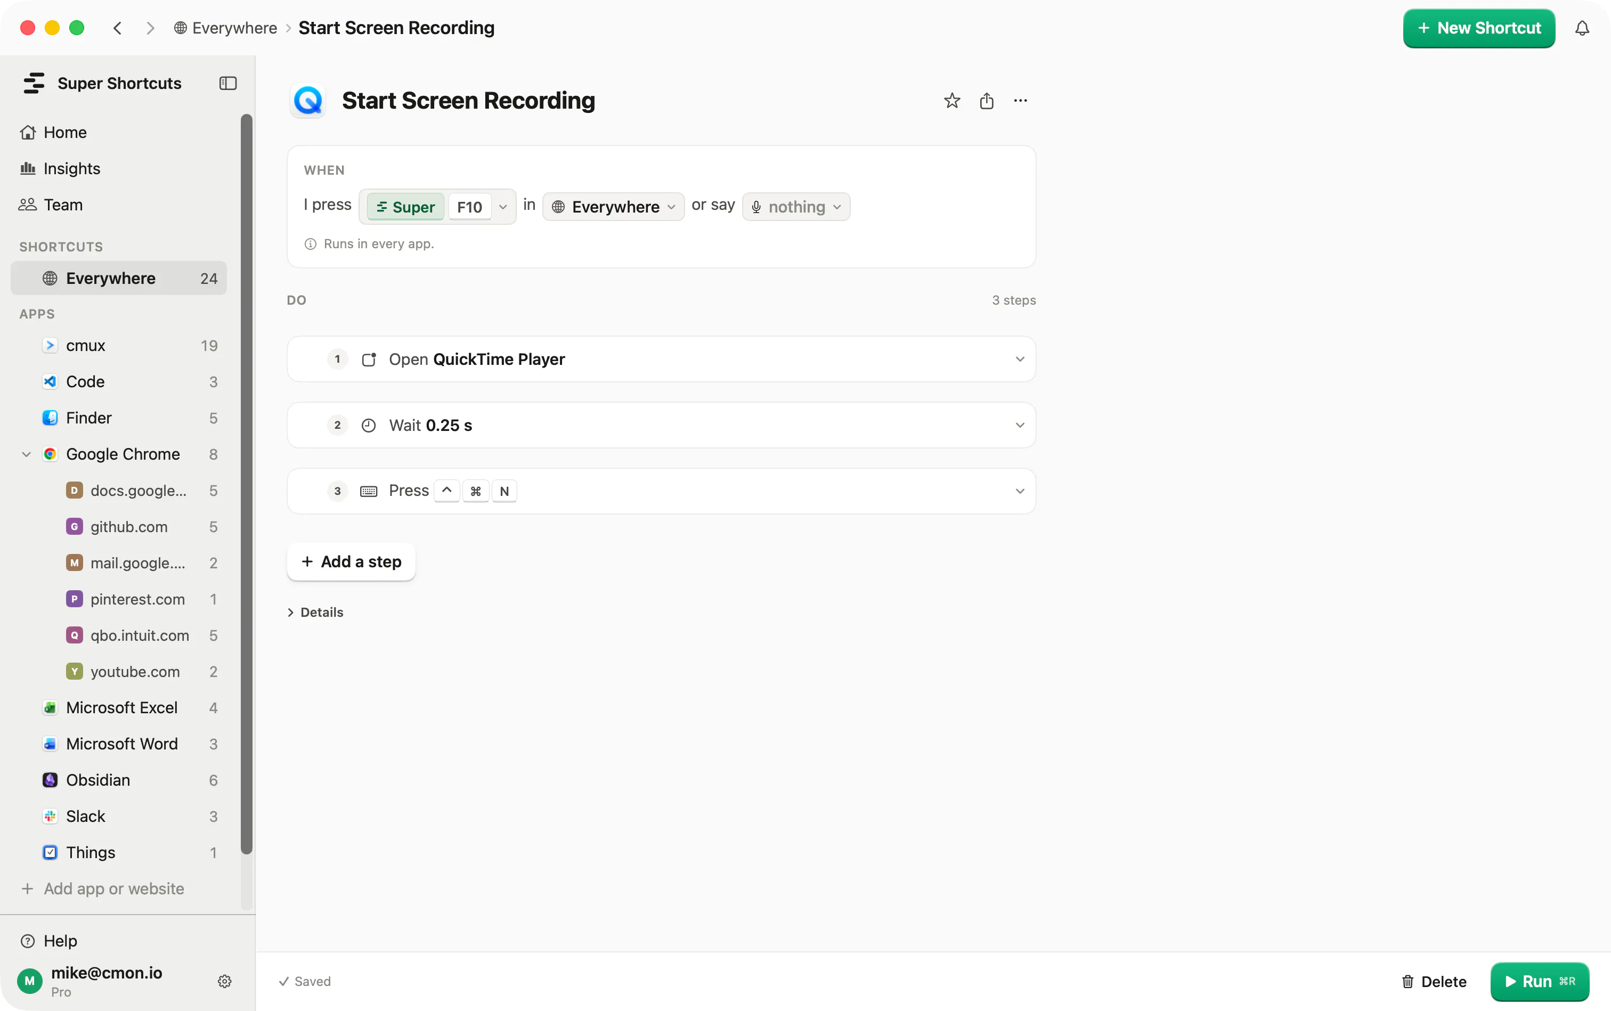Click the New Shortcut button
Screen dimensions: 1611x1011
click(1478, 28)
